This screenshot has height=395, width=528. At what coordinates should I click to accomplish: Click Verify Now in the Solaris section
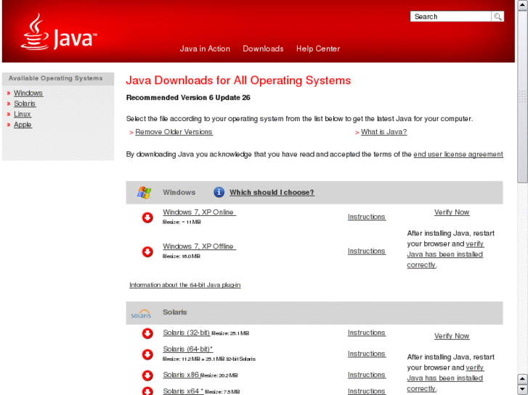click(x=452, y=336)
